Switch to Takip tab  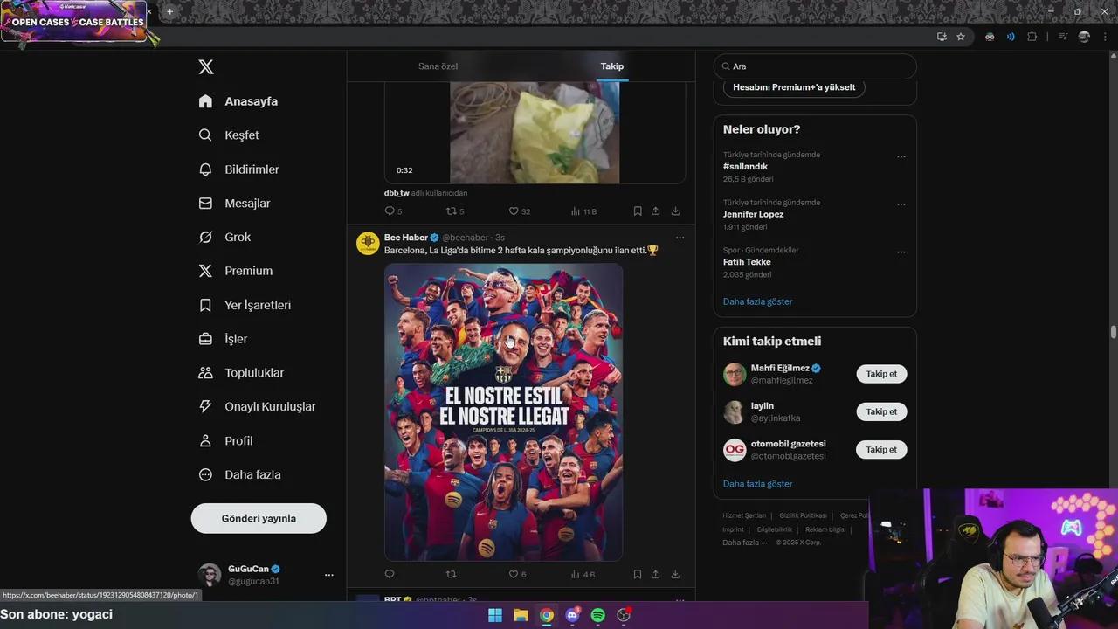[x=611, y=66]
